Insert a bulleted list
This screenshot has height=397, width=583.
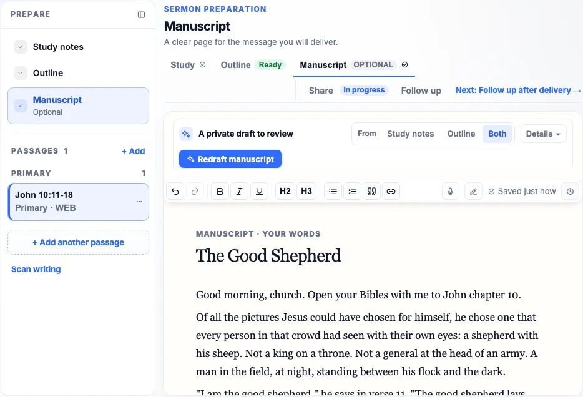click(333, 191)
